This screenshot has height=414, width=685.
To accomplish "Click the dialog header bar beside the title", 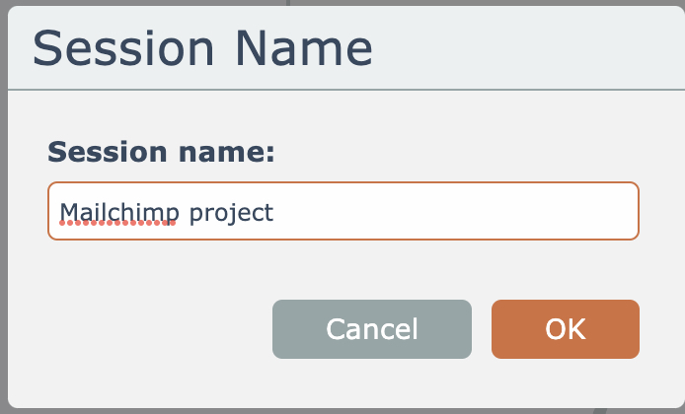I will (523, 49).
